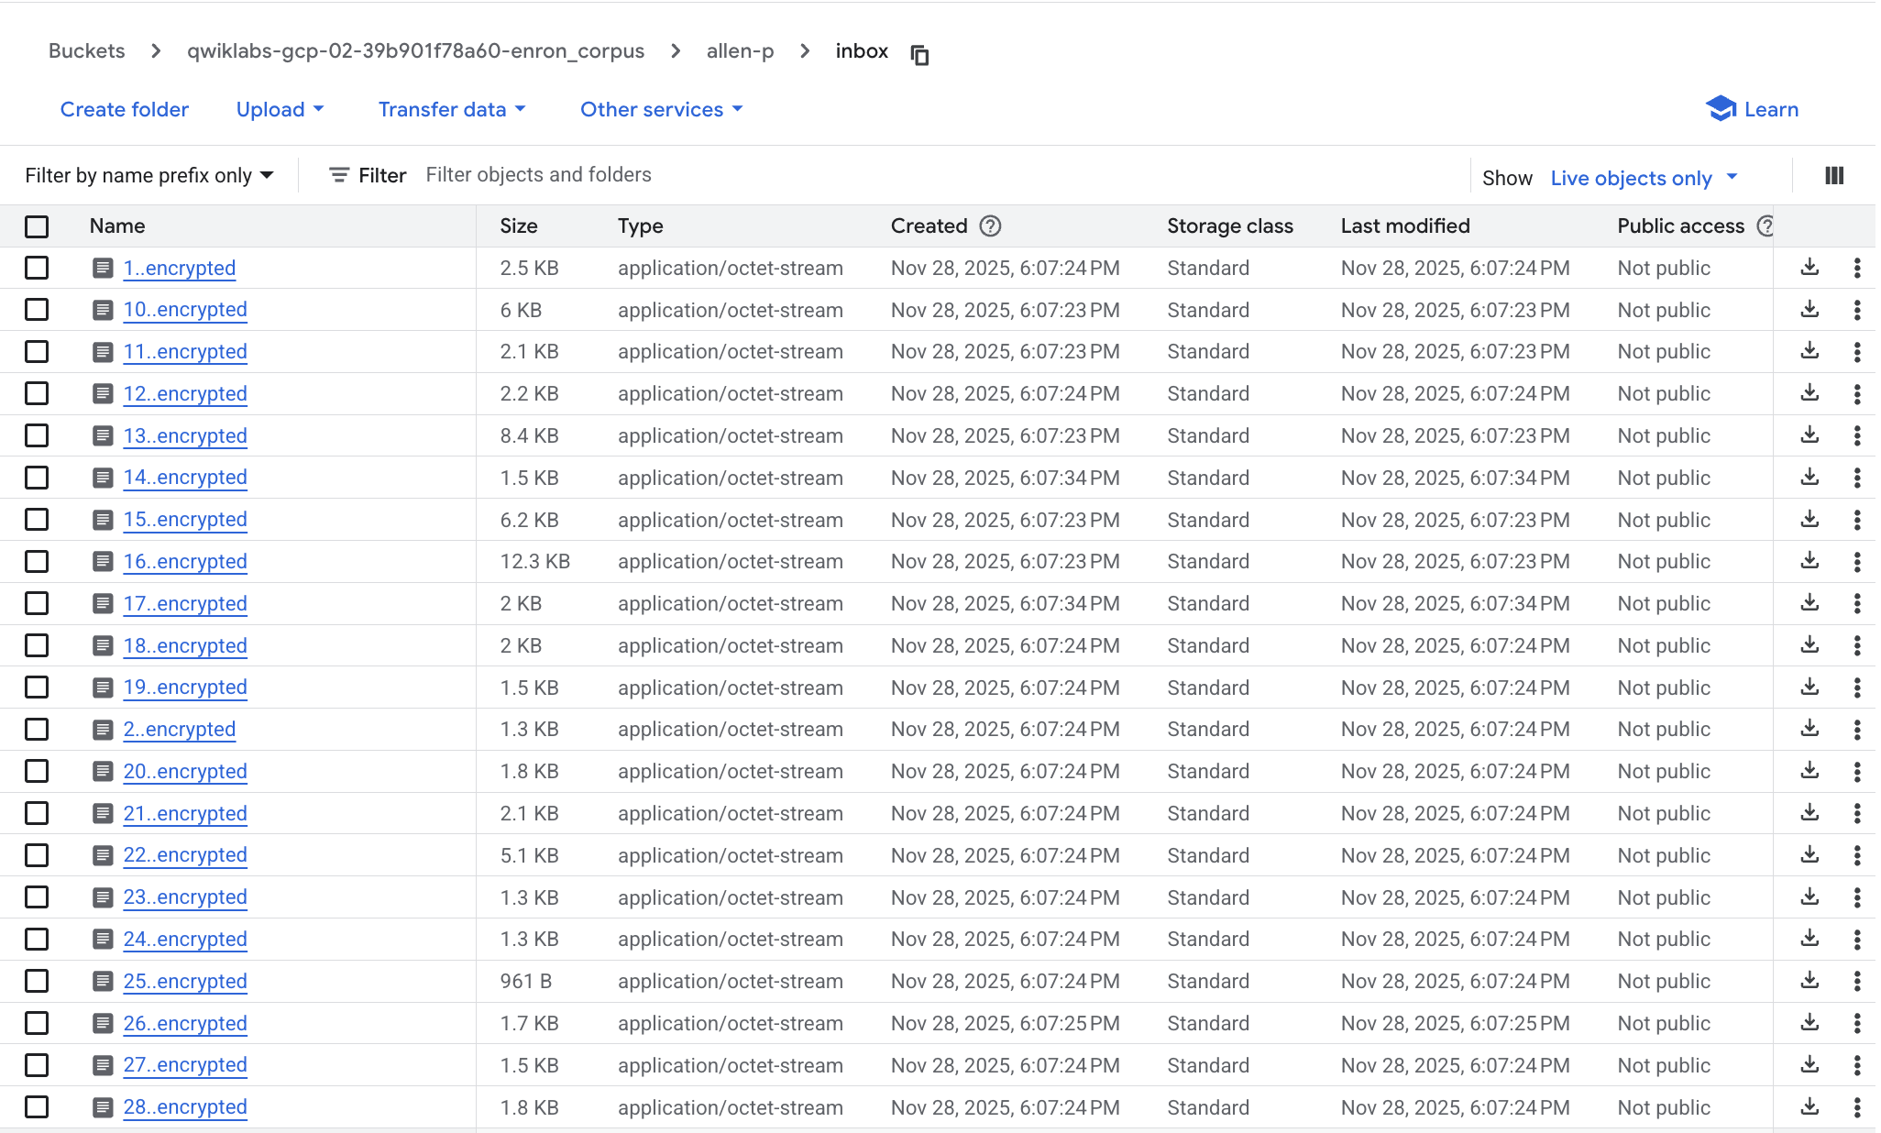Expand the Upload dropdown
Image resolution: width=1881 pixels, height=1133 pixels.
[280, 110]
